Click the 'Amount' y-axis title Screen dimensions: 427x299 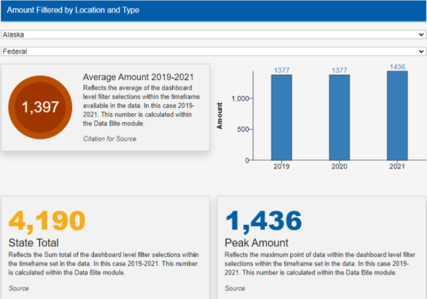tap(220, 116)
